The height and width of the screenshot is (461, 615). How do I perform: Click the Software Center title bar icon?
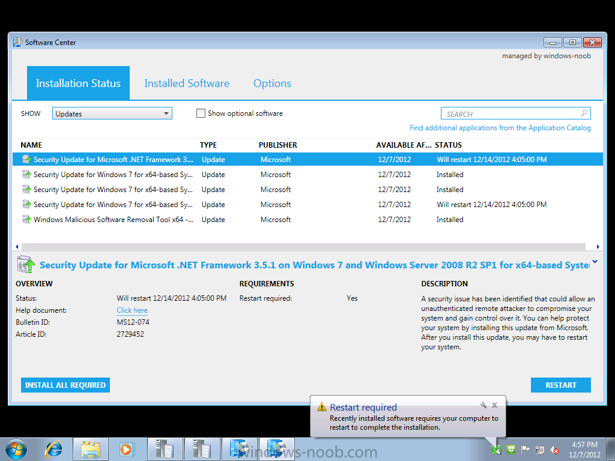(17, 42)
